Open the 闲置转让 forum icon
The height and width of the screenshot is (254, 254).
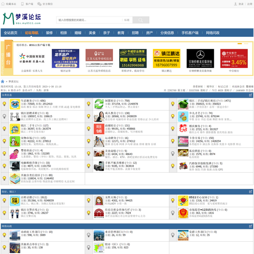coord(98,104)
